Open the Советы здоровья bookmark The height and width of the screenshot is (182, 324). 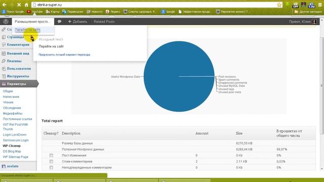(140, 12)
